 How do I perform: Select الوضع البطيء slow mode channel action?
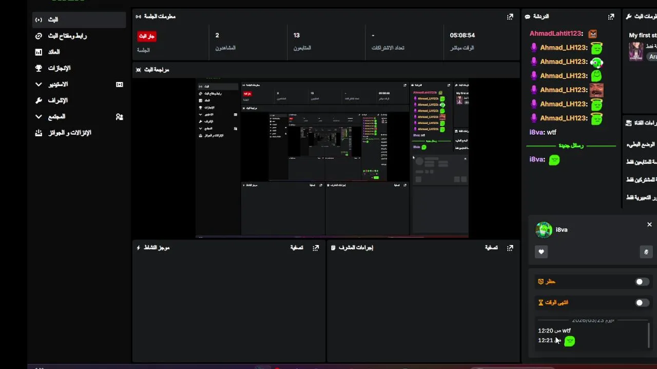(641, 145)
